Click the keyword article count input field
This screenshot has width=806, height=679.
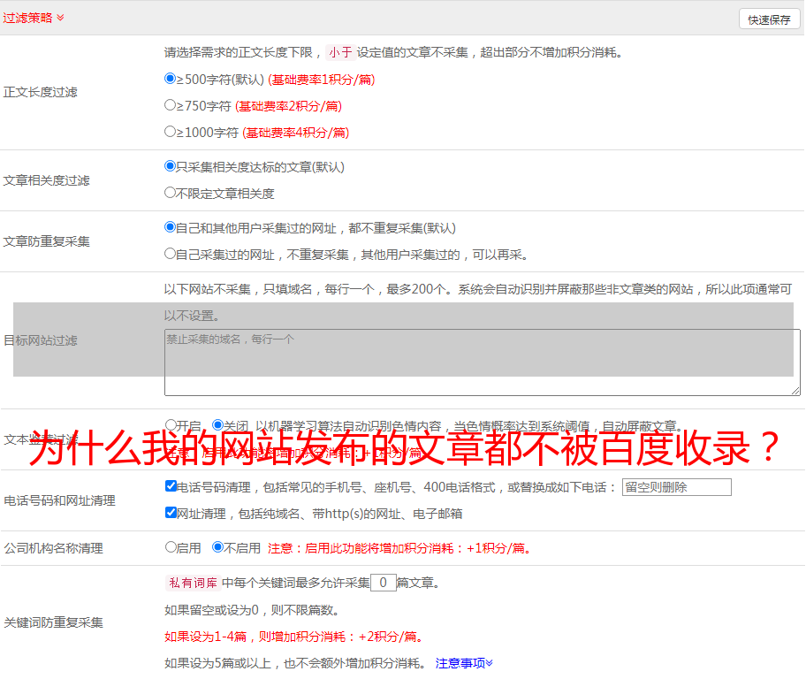click(x=383, y=583)
